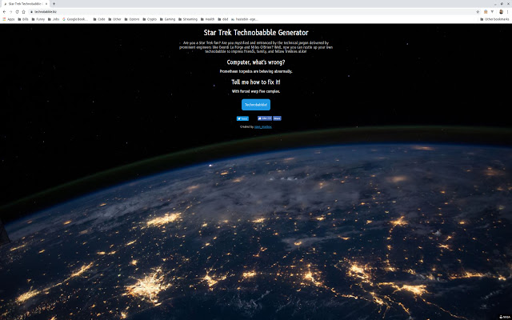Screen dimensions: 512x320
Task: Open the browser home page icon
Action: pos(23,12)
